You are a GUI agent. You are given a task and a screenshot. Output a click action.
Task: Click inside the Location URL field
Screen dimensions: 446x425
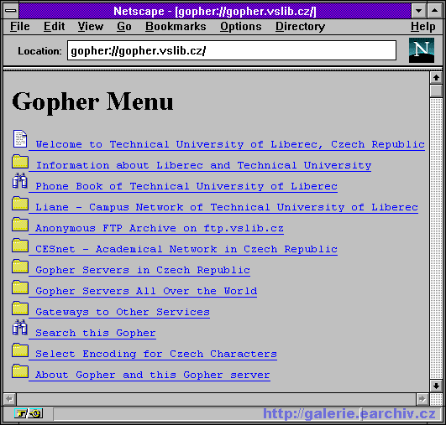coord(232,50)
